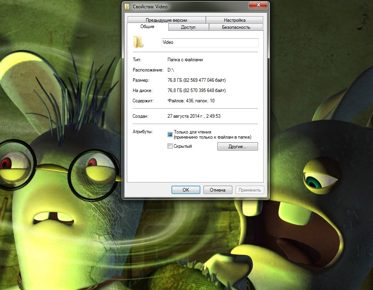The image size is (373, 290).
Task: Click the Тип: label
Action: click(x=137, y=60)
